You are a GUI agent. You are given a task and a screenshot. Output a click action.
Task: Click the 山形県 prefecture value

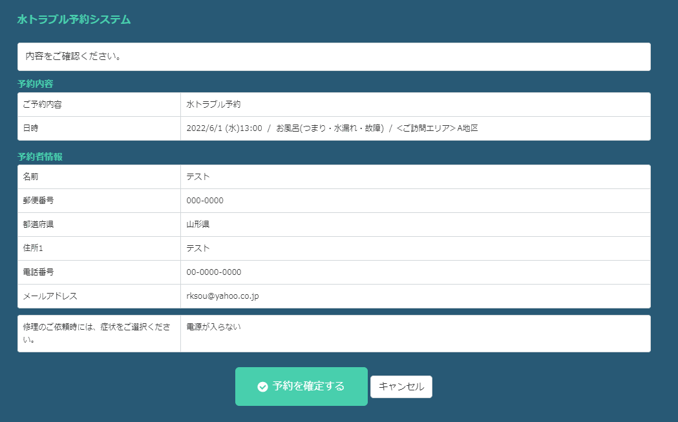click(198, 224)
